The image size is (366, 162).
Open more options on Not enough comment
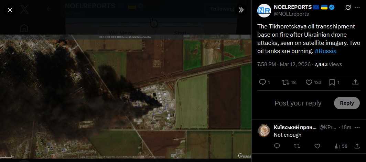[357, 127]
